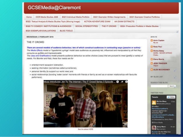Open THE IT CROWD post title

pos(35,42)
